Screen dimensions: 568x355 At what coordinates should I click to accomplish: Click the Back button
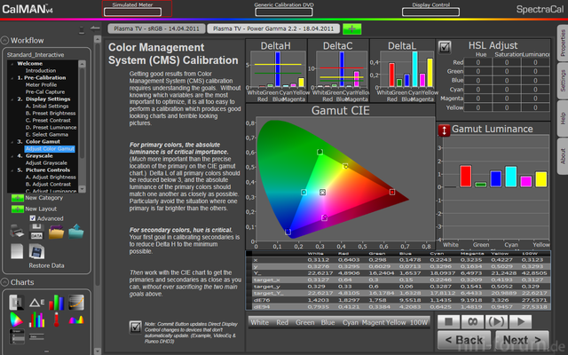point(464,340)
